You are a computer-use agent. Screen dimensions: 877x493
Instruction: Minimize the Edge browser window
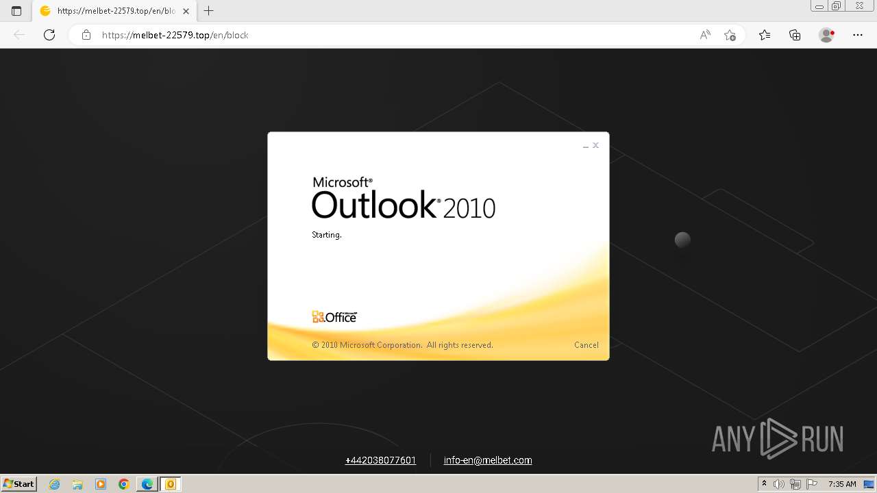point(819,6)
